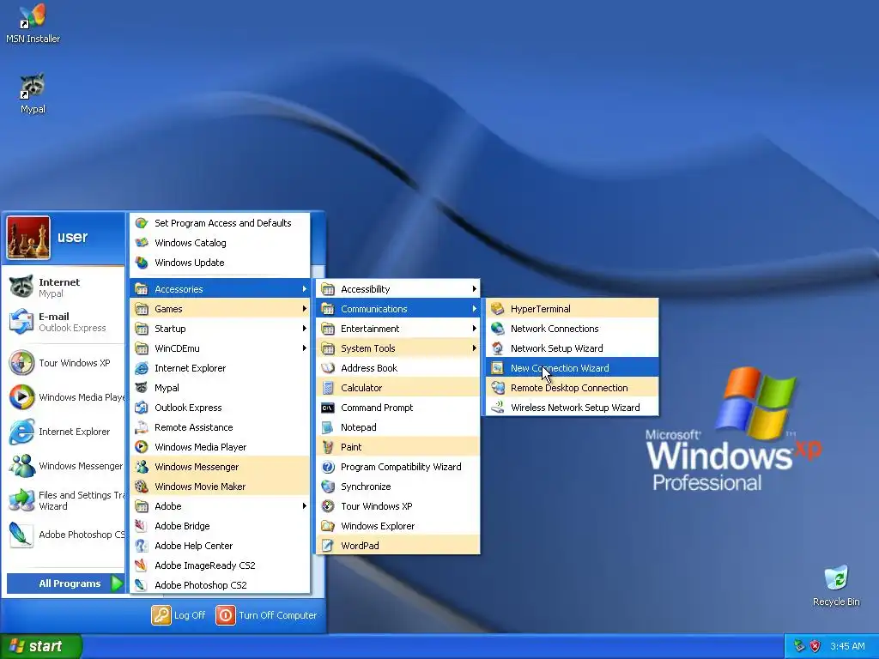Start New Connection Wizard
The height and width of the screenshot is (659, 879).
pyautogui.click(x=572, y=368)
